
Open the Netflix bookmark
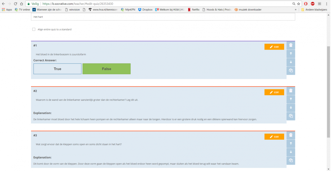tap(193, 9)
